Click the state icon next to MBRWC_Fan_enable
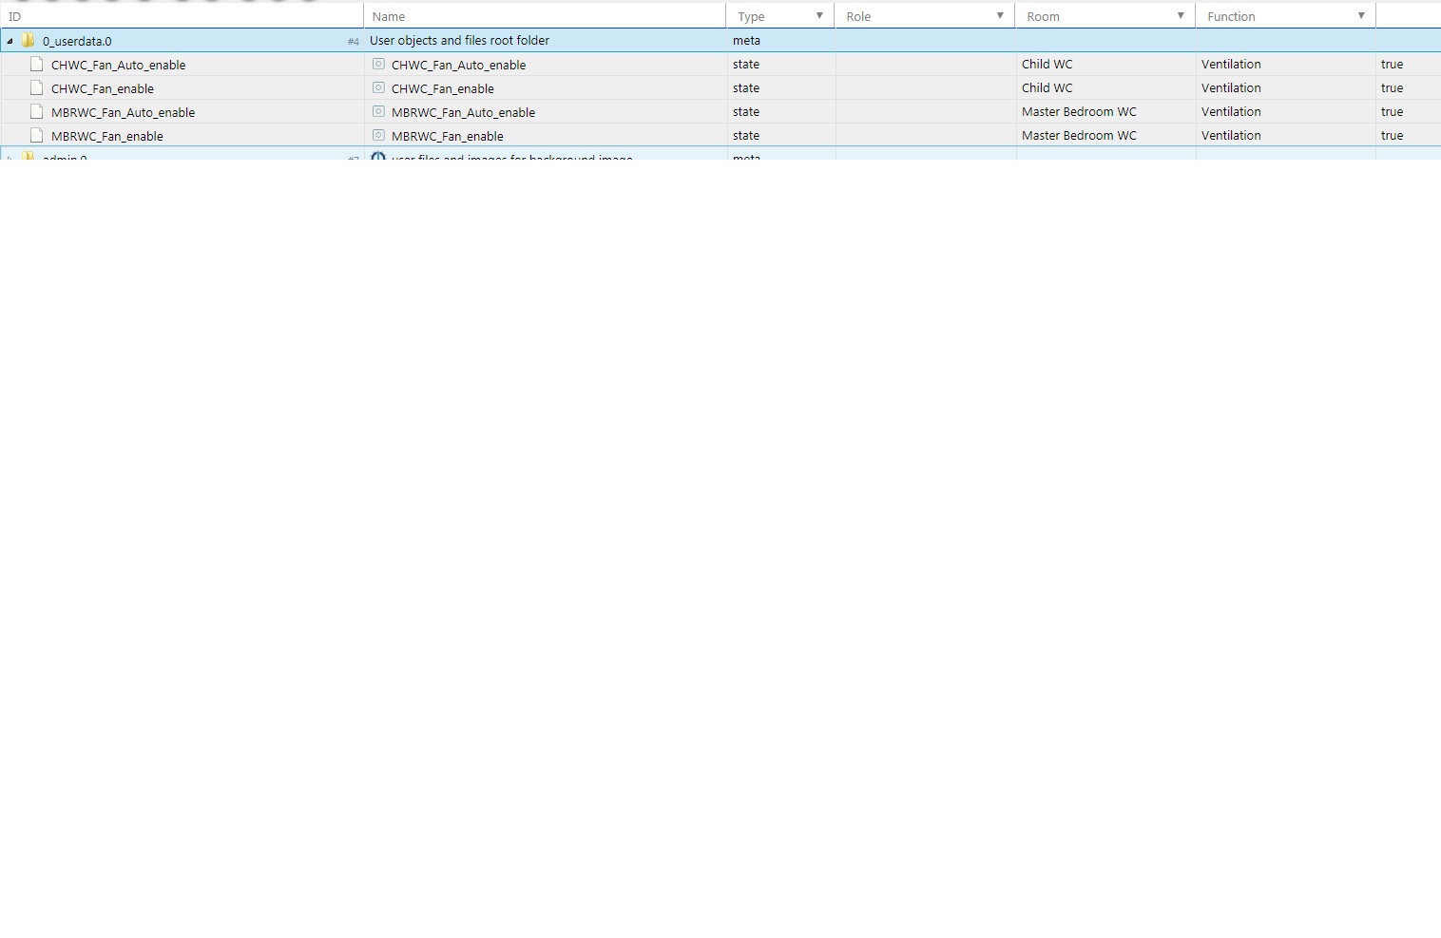Viewport: 1441px width, 938px height. tap(379, 135)
